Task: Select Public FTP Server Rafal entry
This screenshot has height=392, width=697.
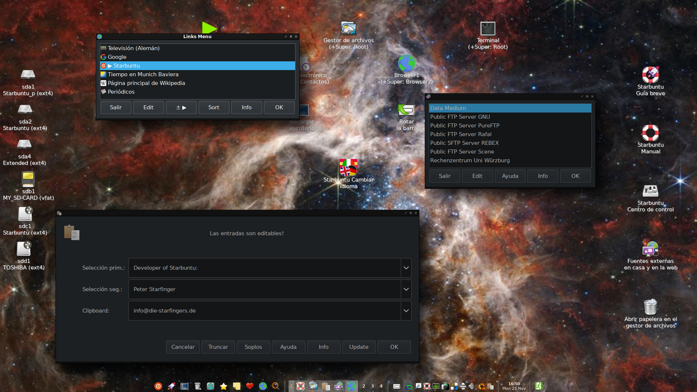Action: [510, 134]
